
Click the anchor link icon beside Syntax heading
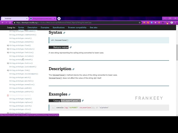(64, 33)
